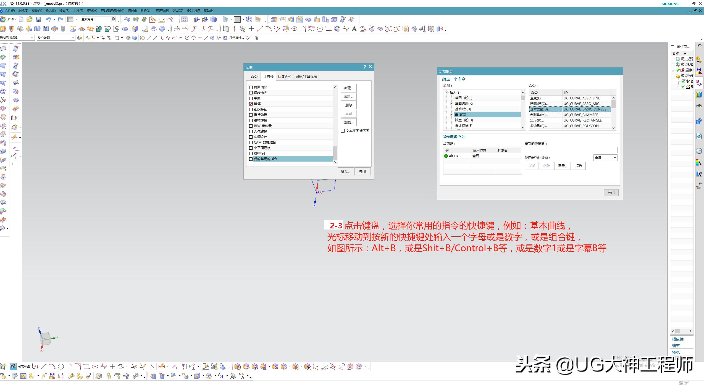Click the New file icon on toolbar
Image resolution: width=704 pixels, height=385 pixels.
21,19
